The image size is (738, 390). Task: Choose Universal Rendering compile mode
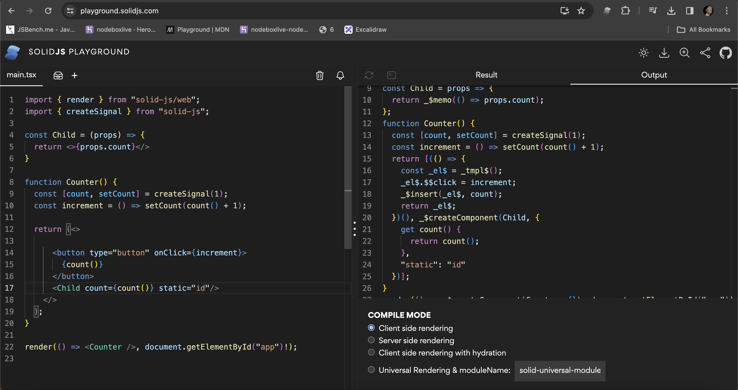[x=371, y=370]
